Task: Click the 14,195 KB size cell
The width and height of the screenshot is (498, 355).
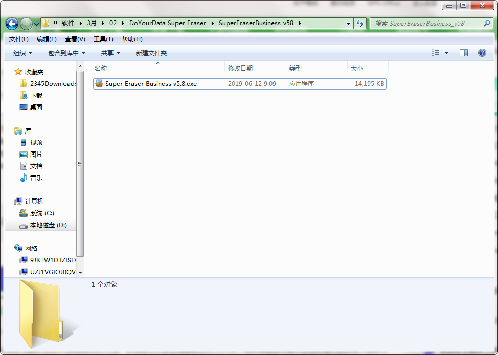Action: 369,84
